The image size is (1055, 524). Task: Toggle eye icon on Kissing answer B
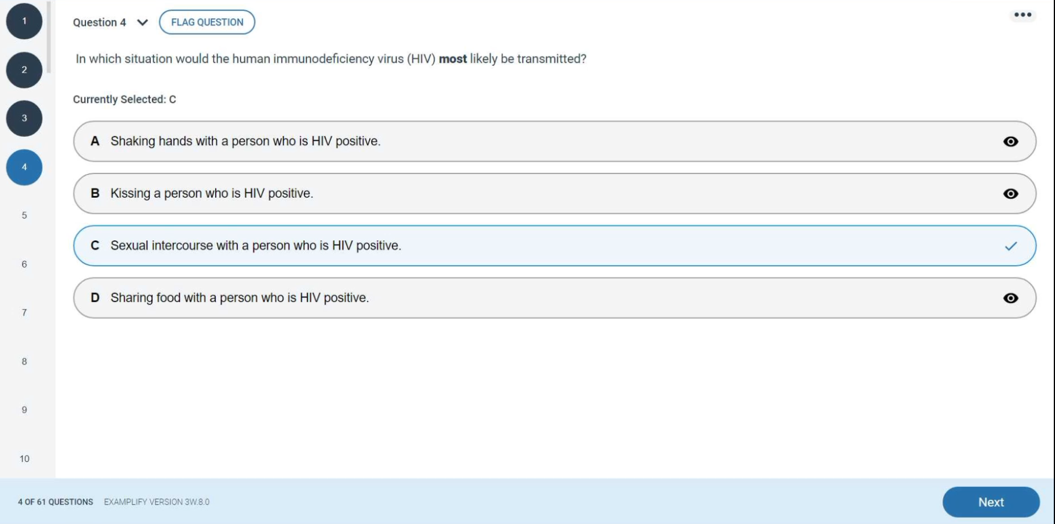click(1011, 194)
